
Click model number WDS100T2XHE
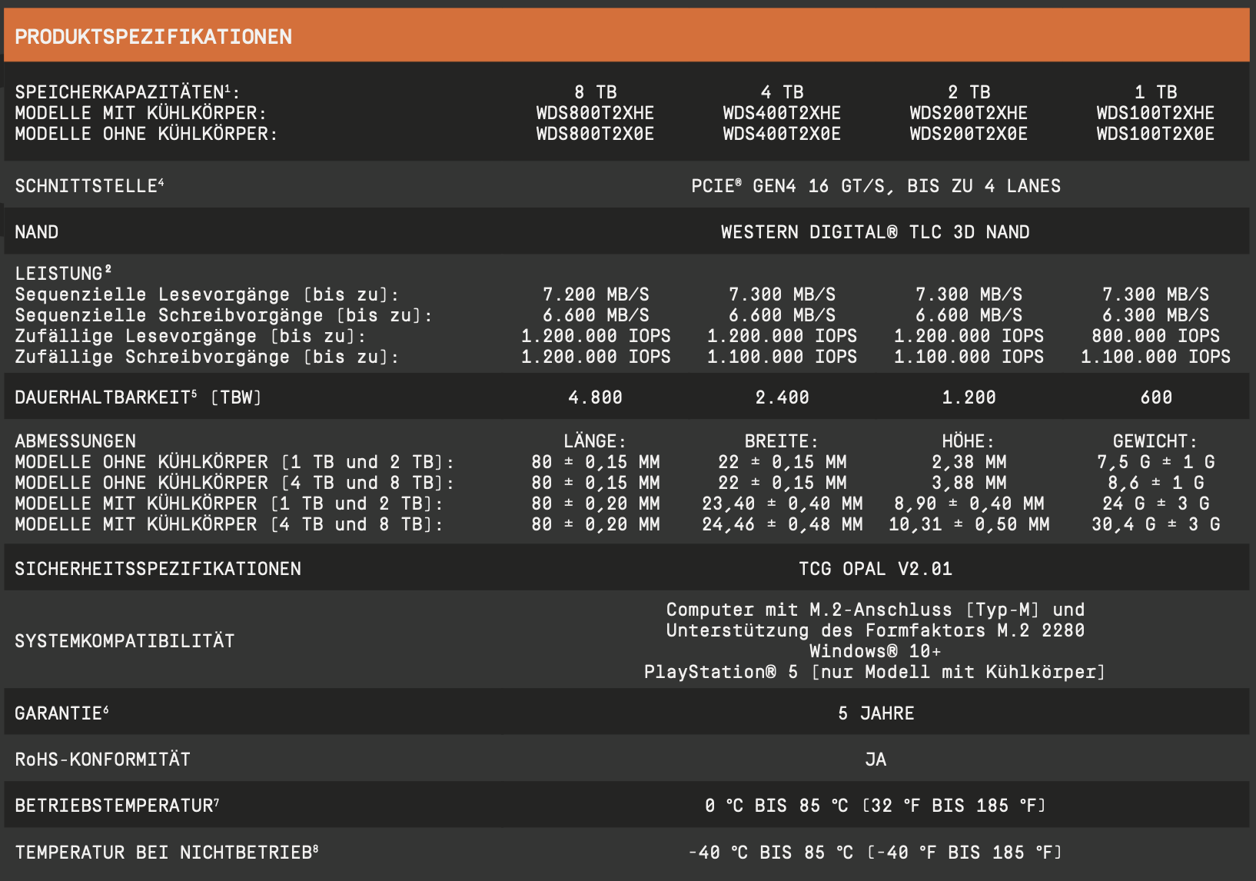pyautogui.click(x=1155, y=113)
